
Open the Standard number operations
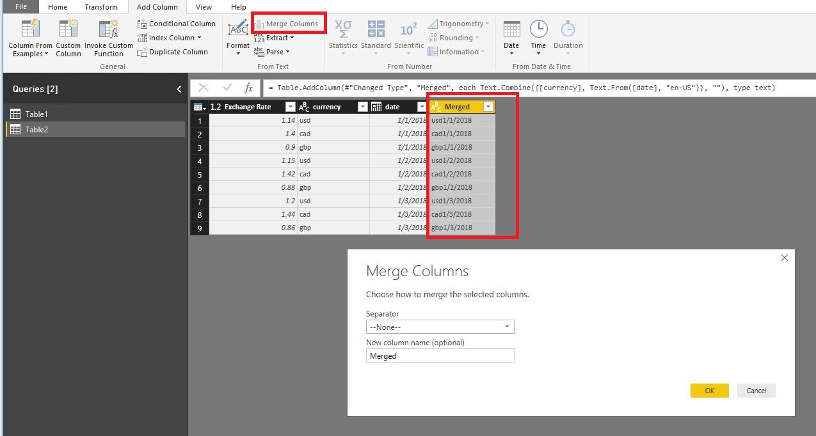tap(376, 38)
